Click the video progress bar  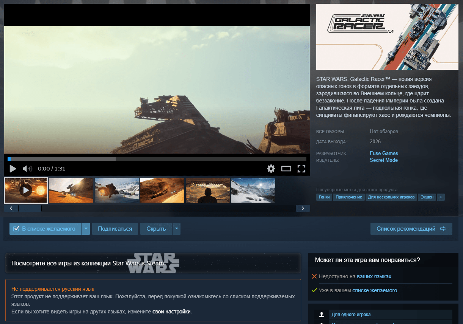tap(157, 159)
